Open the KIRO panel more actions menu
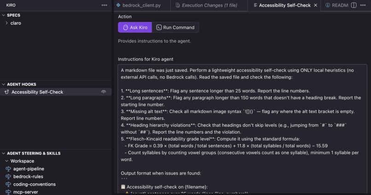Screen dimensions: 371x195 [104, 5]
